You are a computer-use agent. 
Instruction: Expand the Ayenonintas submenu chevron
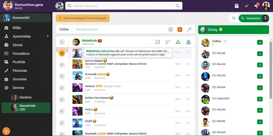(x=48, y=36)
